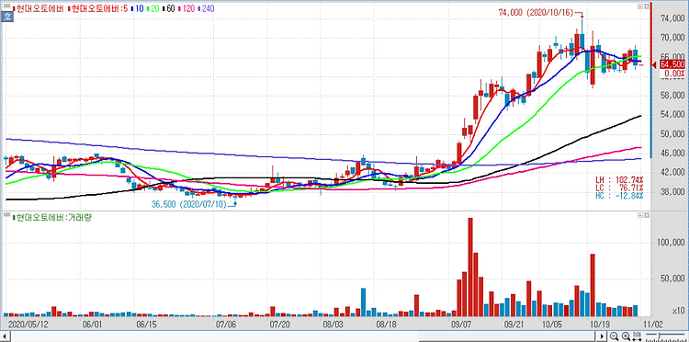689x342 pixels.
Task: Click the 74,000 (2020/10/16) high label
Action: (x=536, y=13)
